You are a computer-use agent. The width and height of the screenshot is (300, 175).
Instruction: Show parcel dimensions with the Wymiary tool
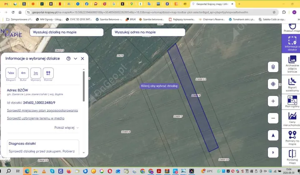[x=36, y=73]
